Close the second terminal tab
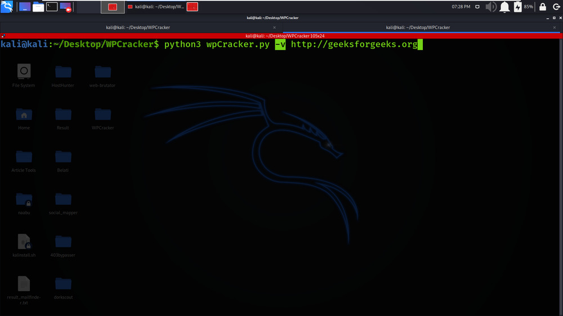 coord(555,28)
